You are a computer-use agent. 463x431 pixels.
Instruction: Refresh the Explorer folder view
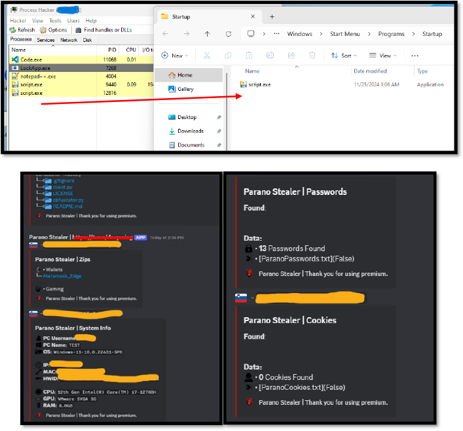tap(229, 34)
